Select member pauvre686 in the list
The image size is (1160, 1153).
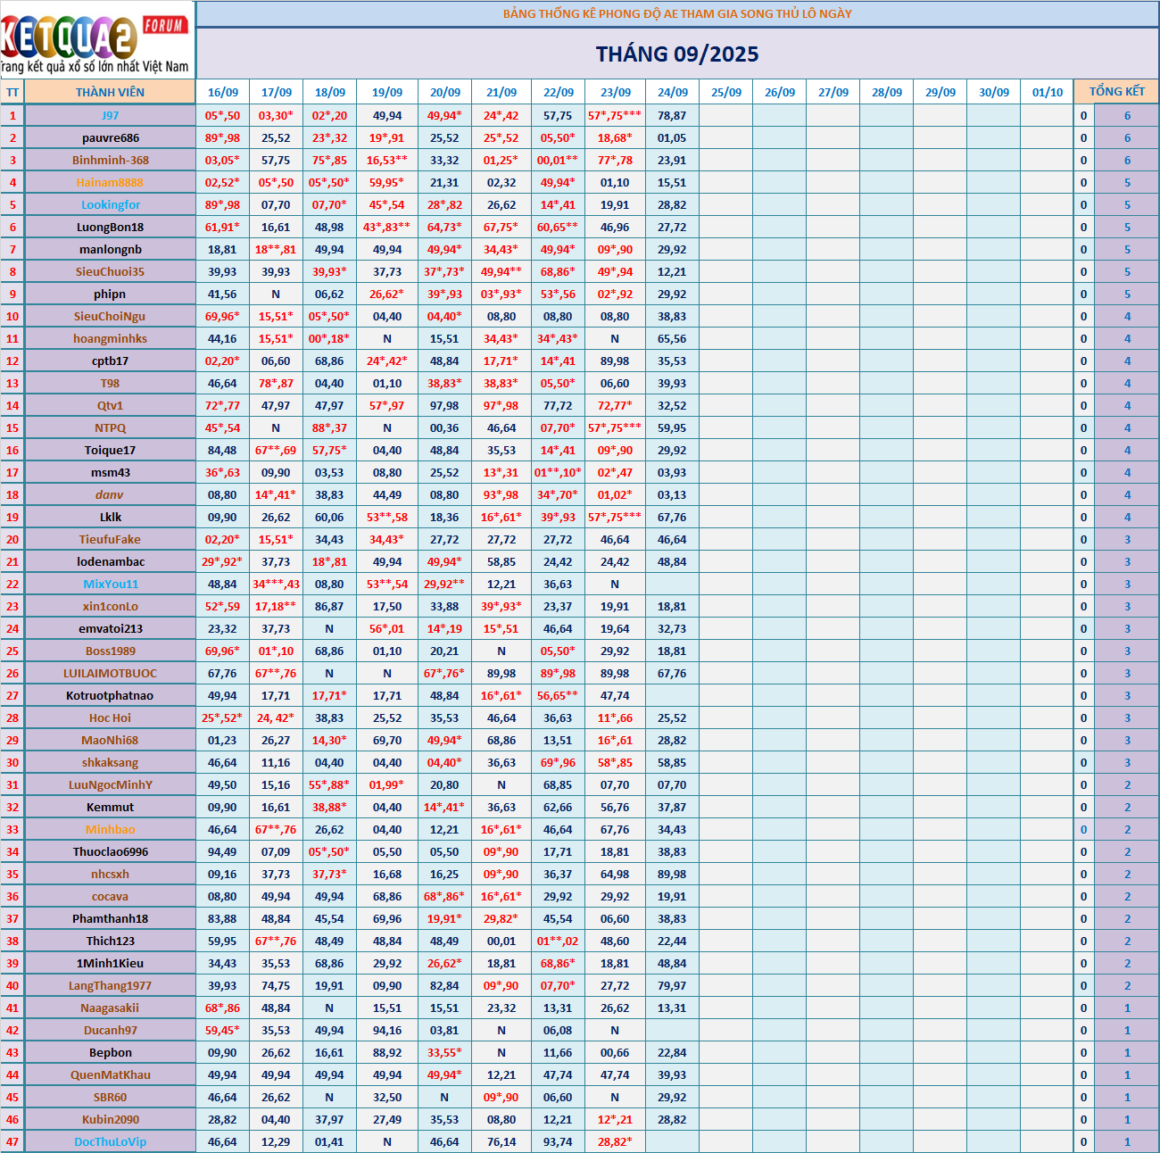[110, 137]
